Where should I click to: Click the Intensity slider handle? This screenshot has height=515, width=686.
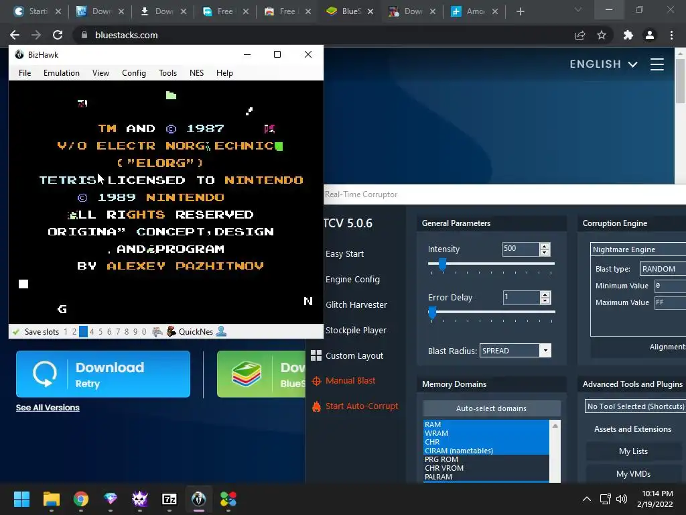point(442,264)
